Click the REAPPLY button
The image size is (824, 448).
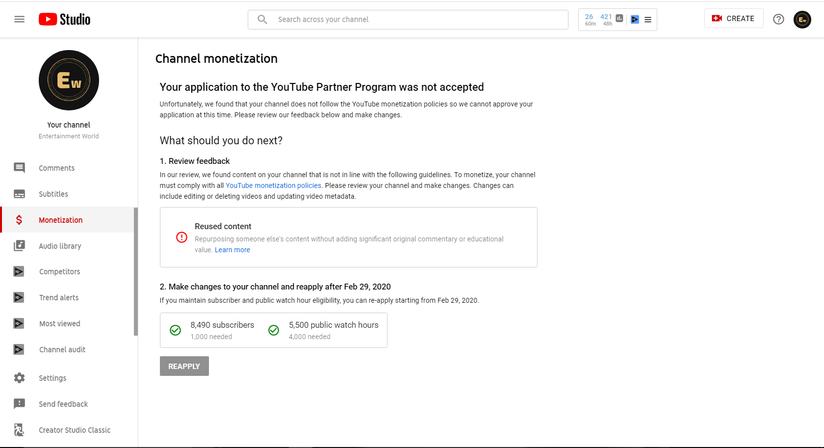[184, 366]
